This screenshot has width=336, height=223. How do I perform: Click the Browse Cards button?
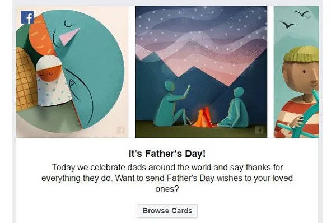pos(167,211)
